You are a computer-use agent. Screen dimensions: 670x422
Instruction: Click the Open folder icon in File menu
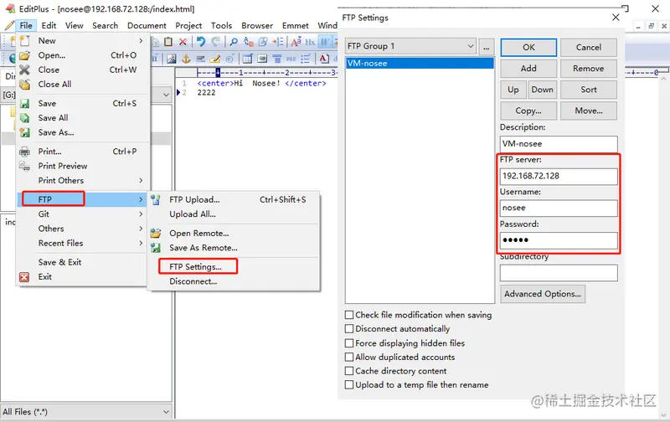click(25, 55)
